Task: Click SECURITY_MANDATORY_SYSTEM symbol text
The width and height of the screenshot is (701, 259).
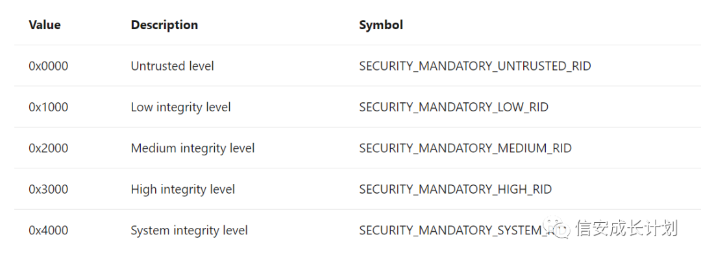Action: point(450,231)
